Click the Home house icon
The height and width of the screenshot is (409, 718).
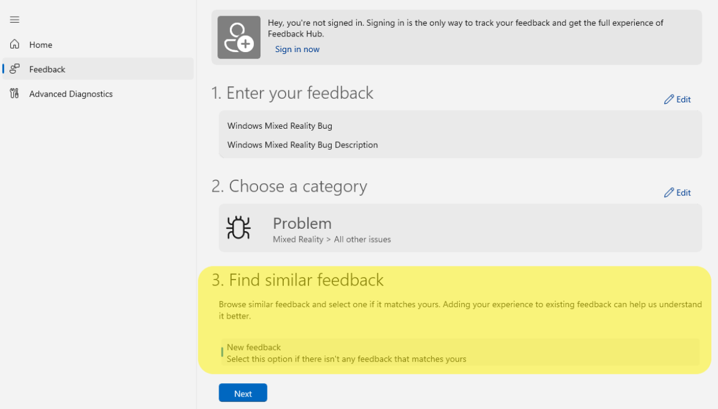[14, 44]
